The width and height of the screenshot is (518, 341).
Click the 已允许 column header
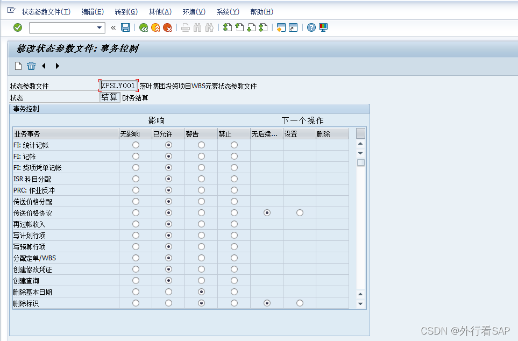(x=168, y=134)
